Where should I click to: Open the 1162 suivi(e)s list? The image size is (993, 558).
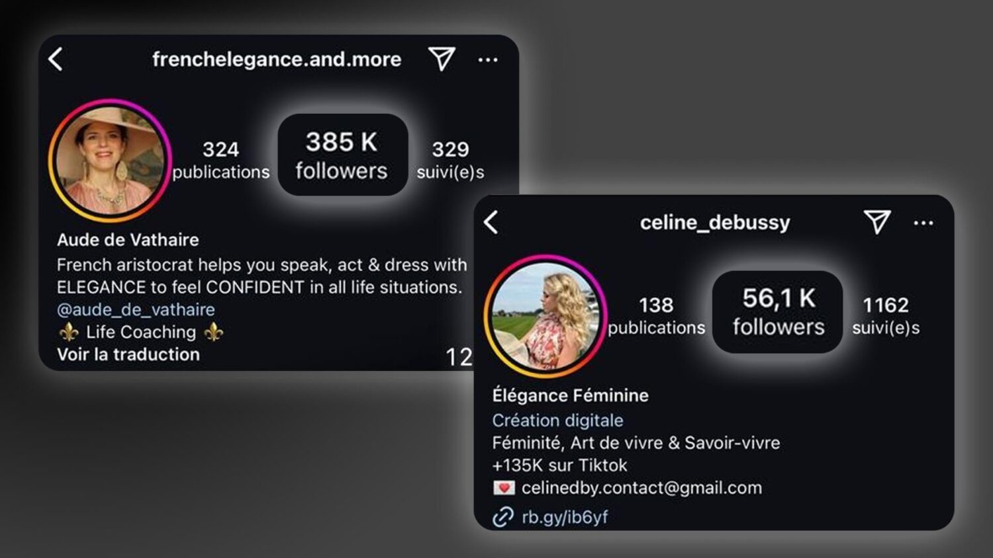click(x=886, y=316)
